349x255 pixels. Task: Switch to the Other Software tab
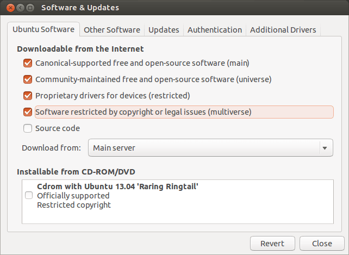point(112,30)
